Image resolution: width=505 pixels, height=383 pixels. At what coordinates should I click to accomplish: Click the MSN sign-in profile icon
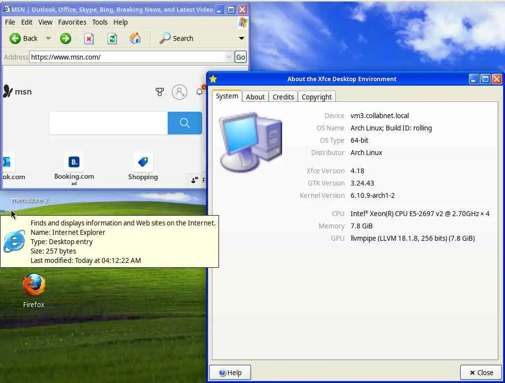click(x=180, y=92)
